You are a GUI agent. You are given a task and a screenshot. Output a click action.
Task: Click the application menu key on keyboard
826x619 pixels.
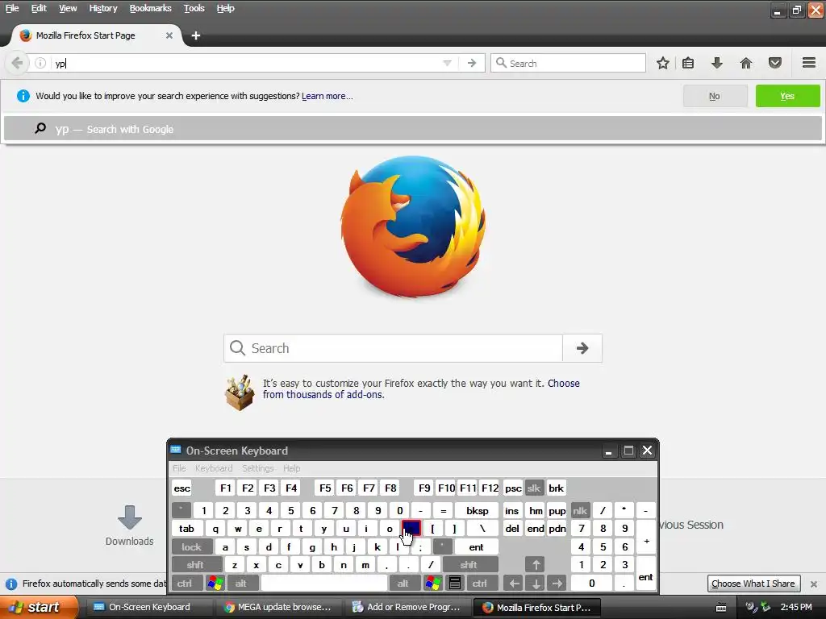tap(455, 584)
